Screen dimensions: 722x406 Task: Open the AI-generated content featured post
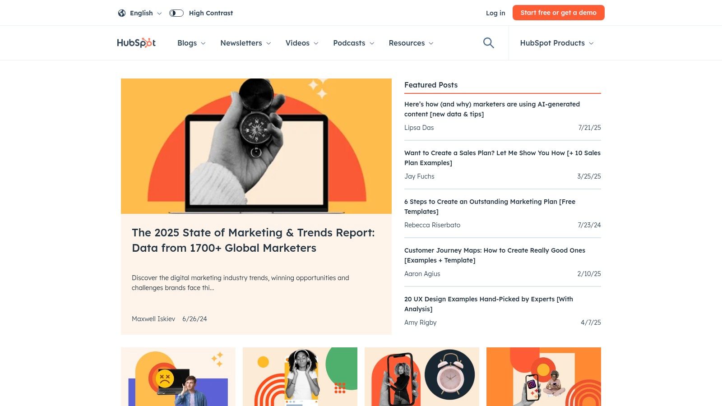coord(492,109)
